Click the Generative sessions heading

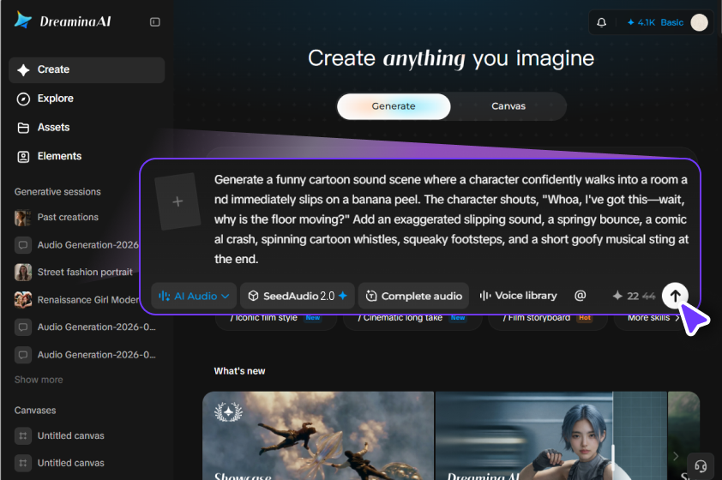[57, 192]
